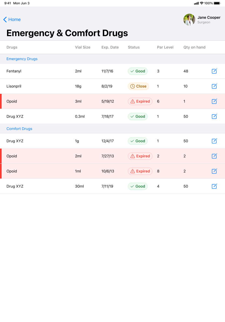
Task: Open edit for 2ml Opoid row
Action: click(x=214, y=156)
